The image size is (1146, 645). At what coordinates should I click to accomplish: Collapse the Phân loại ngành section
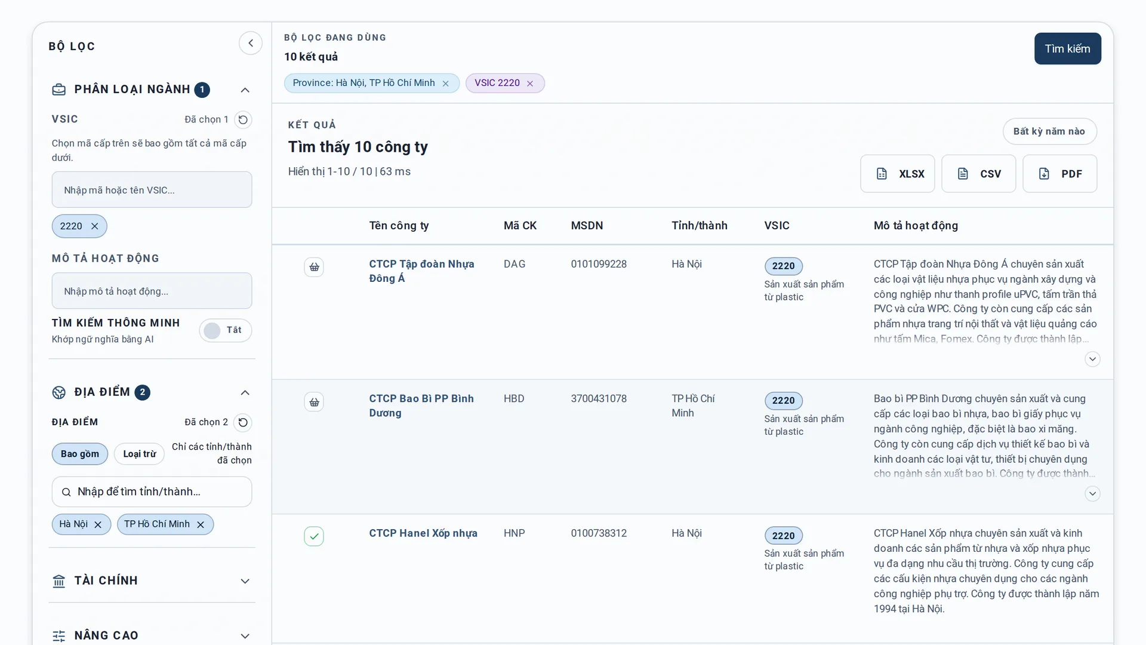[x=245, y=90]
